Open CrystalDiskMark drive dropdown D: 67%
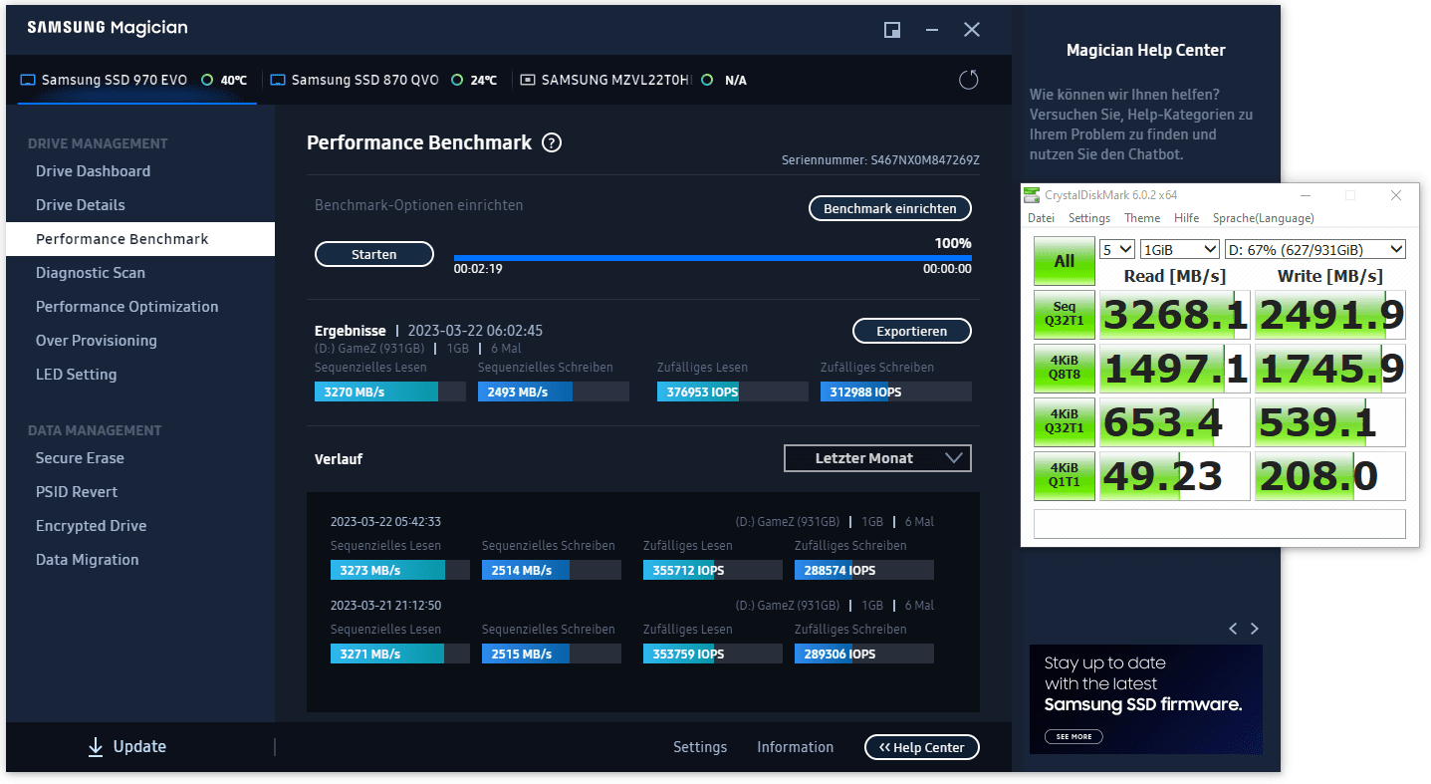Viewport: 1431px width, 784px height. point(1314,249)
